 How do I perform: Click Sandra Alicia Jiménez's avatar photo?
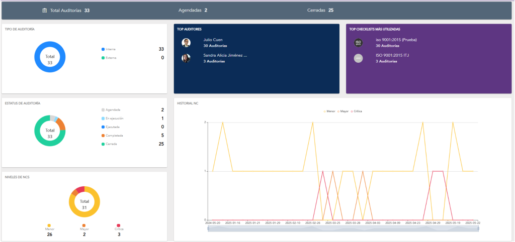click(186, 58)
